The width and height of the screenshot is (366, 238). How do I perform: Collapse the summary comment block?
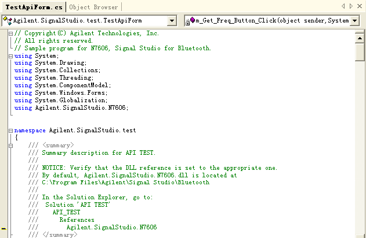10,146
